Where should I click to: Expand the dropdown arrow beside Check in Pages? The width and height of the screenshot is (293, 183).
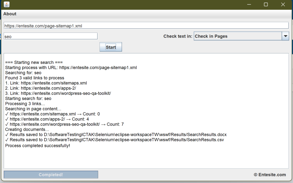[285, 36]
